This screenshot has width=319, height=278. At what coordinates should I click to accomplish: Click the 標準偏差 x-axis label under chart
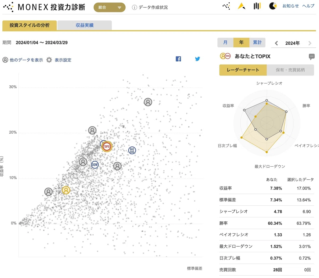(195, 268)
